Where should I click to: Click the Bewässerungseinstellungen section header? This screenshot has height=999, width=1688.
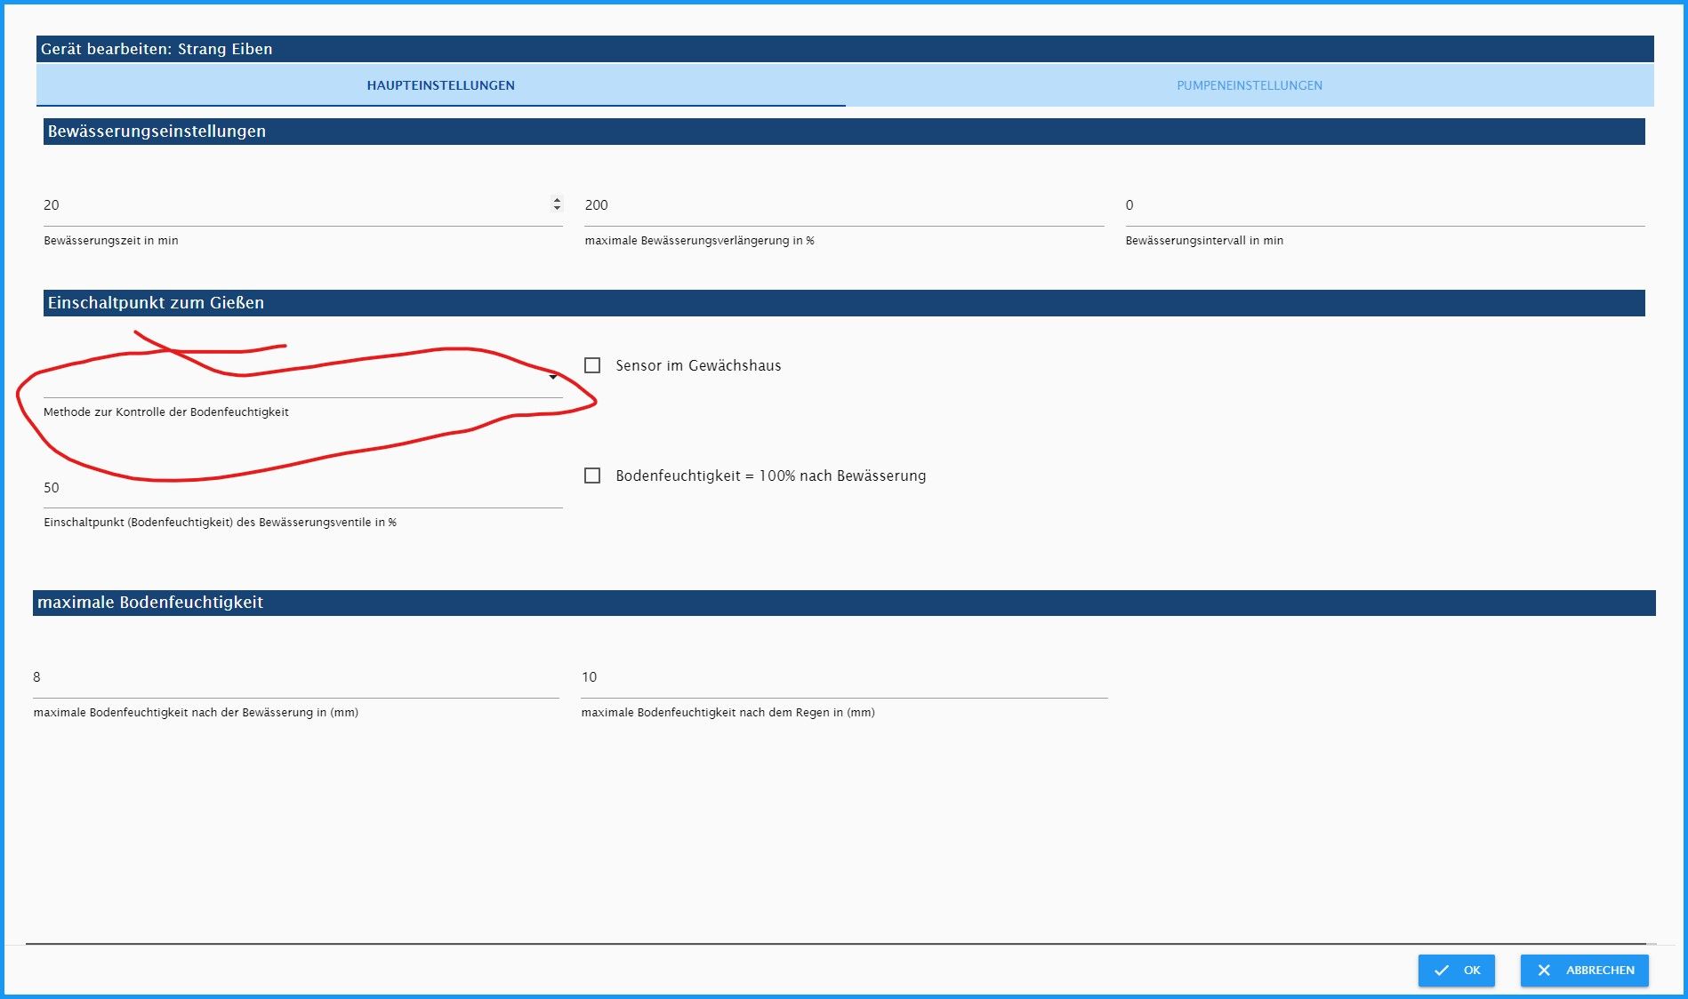844,132
